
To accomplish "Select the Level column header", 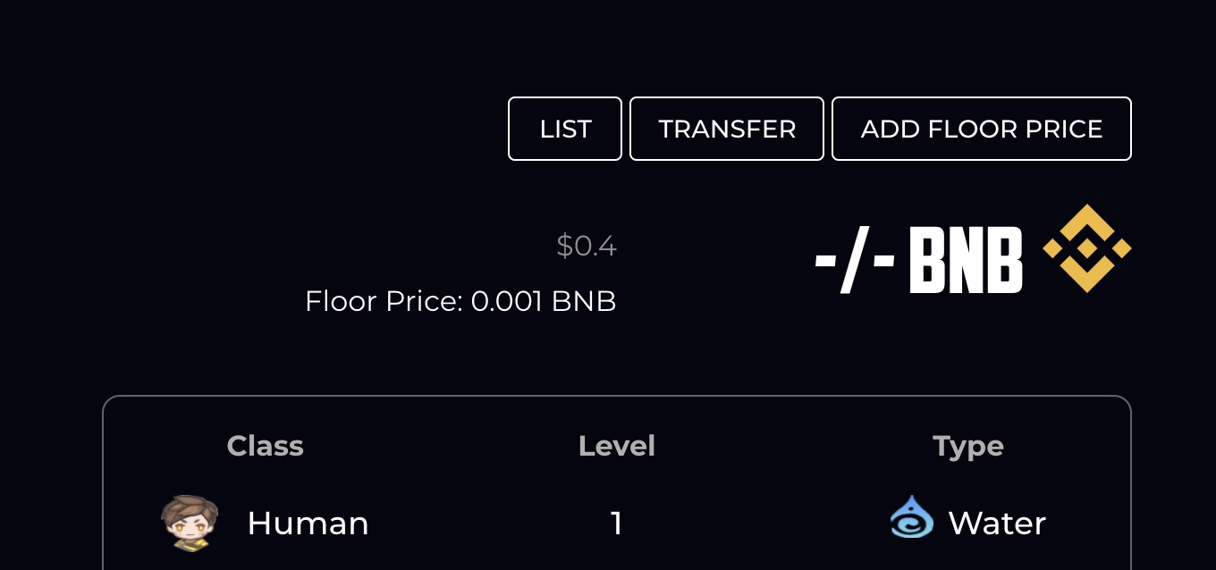I will click(x=617, y=446).
